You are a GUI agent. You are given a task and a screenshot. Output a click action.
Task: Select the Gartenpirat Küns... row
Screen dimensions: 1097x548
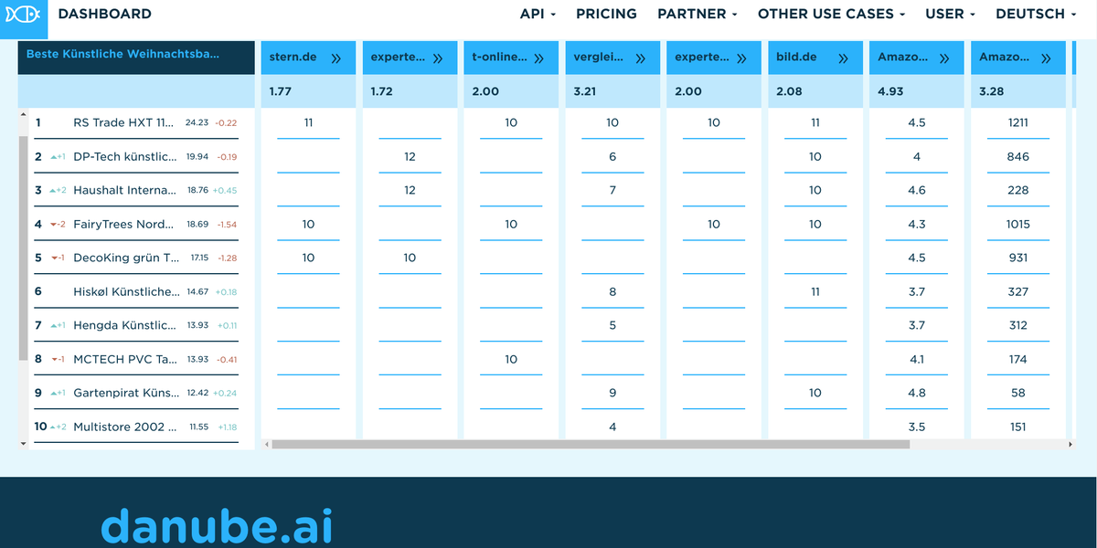(136, 393)
